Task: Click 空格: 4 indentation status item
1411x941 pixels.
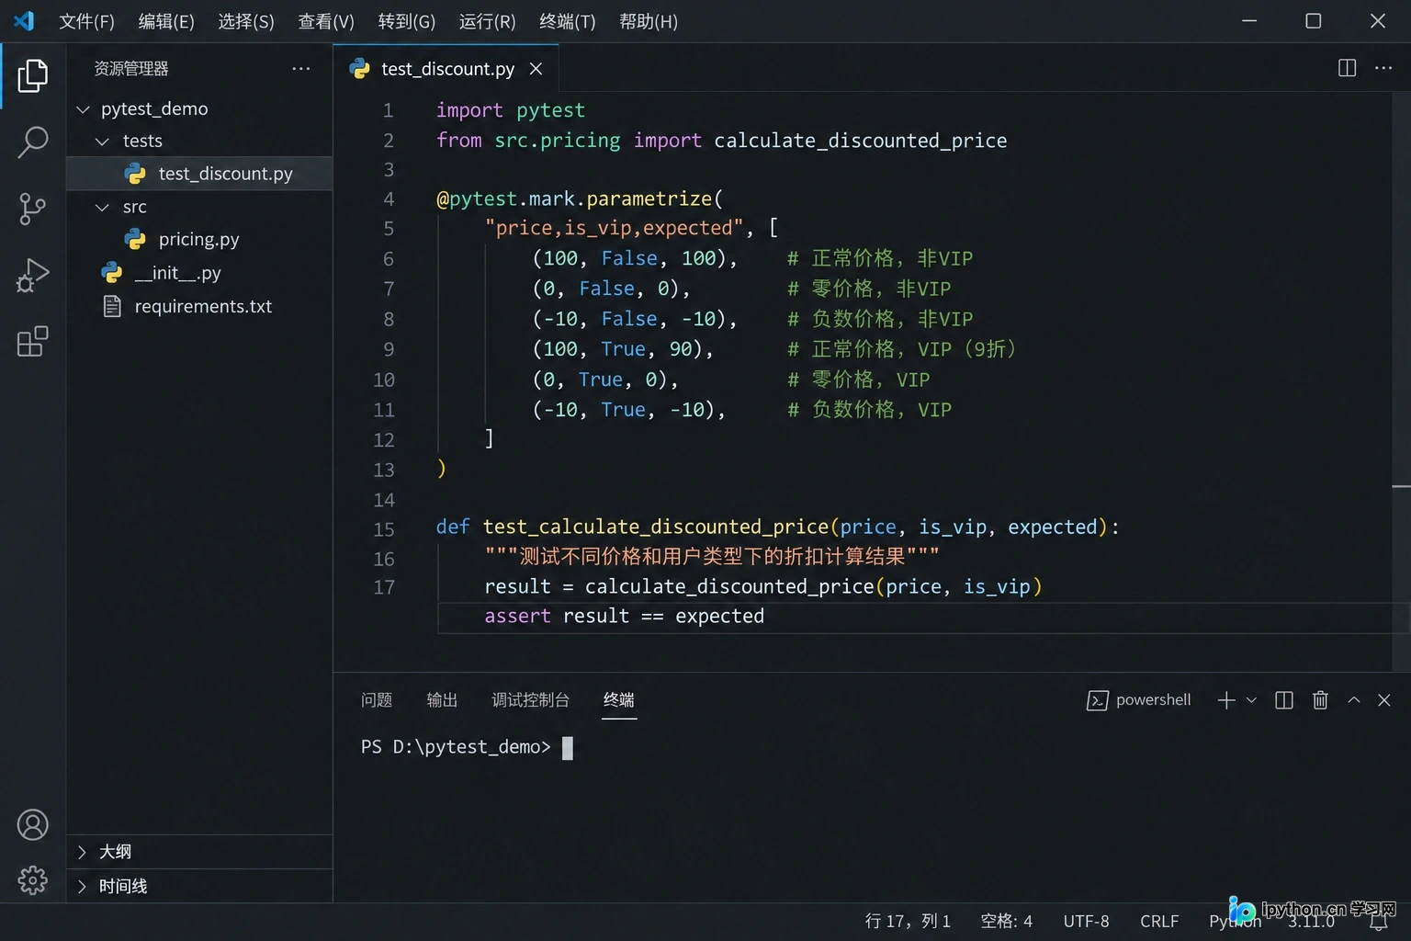Action: [1006, 921]
